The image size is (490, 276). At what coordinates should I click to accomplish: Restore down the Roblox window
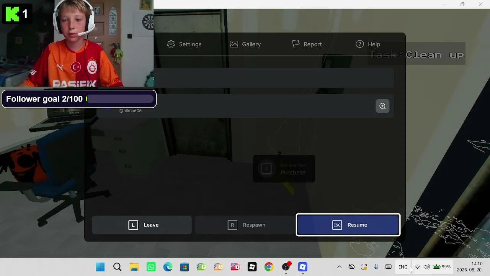click(462, 4)
